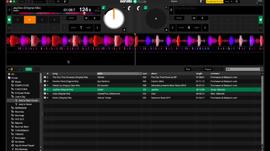This screenshot has height=151, width=270.
Task: Switch to the simple list library view
Action: pyautogui.click(x=29, y=69)
